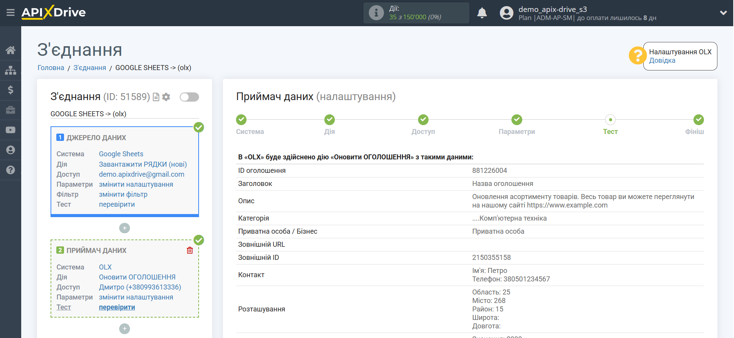Open notifications bell
Image resolution: width=734 pixels, height=338 pixels.
(482, 13)
